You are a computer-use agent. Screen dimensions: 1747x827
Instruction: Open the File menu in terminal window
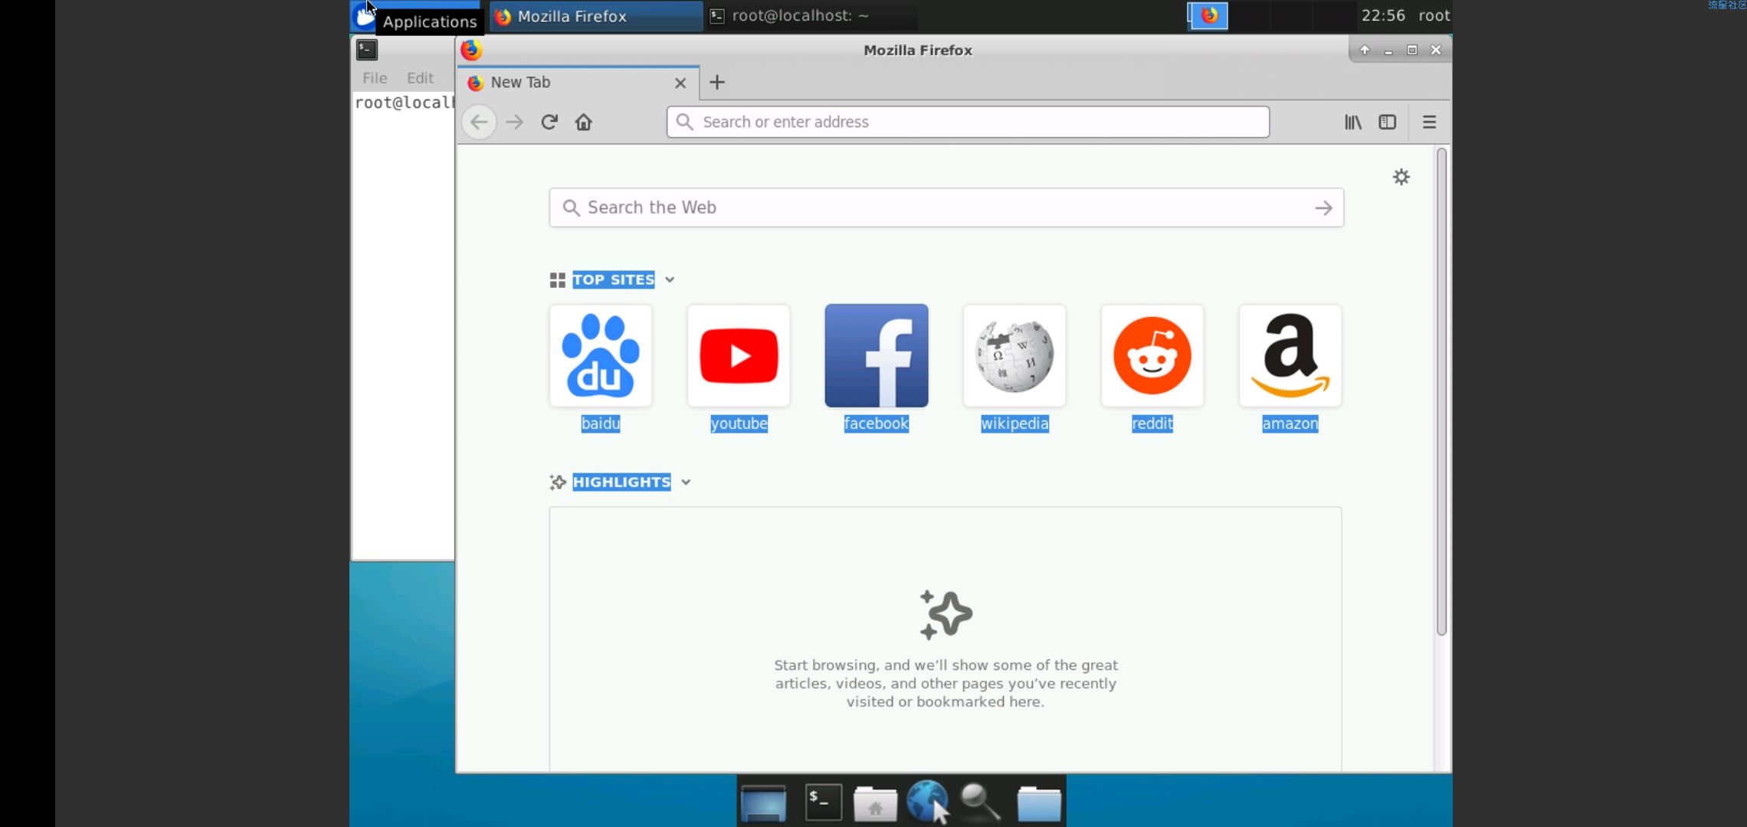(375, 77)
